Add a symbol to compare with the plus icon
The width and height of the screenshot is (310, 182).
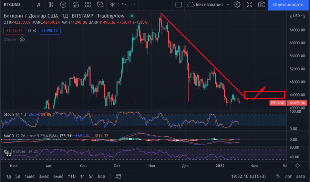click(x=63, y=4)
